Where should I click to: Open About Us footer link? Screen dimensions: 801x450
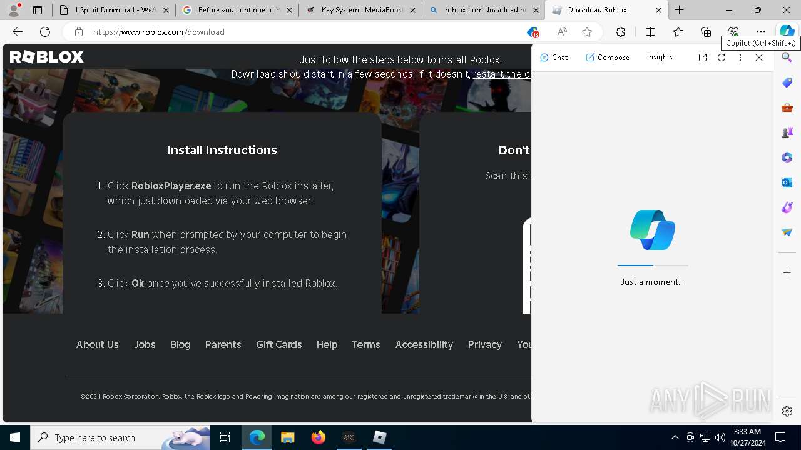[97, 344]
